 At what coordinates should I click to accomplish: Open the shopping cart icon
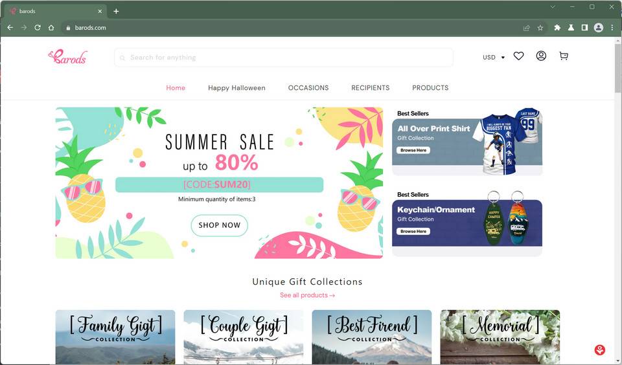[564, 56]
